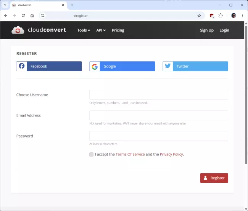Click the Twitter bird icon

coord(168,66)
